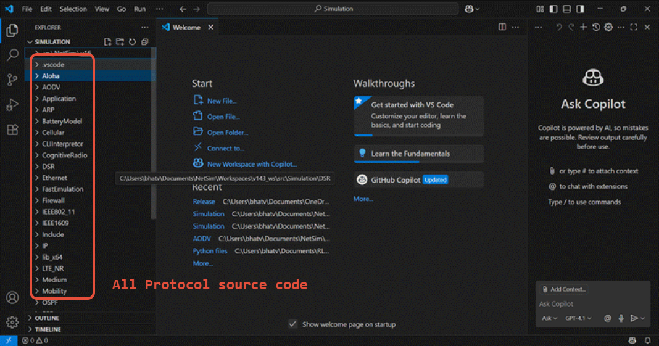Start a new Copilot chat with plus icon
The height and width of the screenshot is (346, 659).
click(583, 27)
